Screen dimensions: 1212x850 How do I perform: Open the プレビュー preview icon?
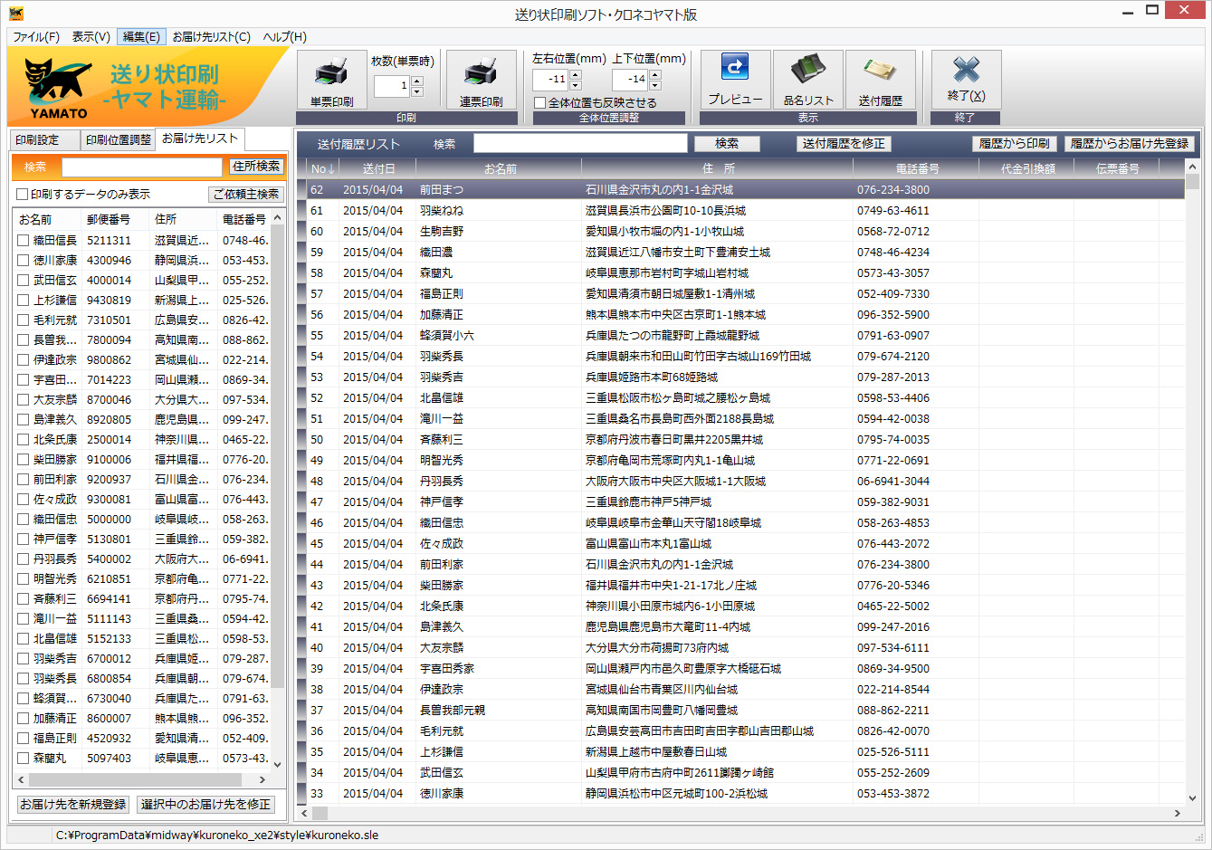point(735,67)
